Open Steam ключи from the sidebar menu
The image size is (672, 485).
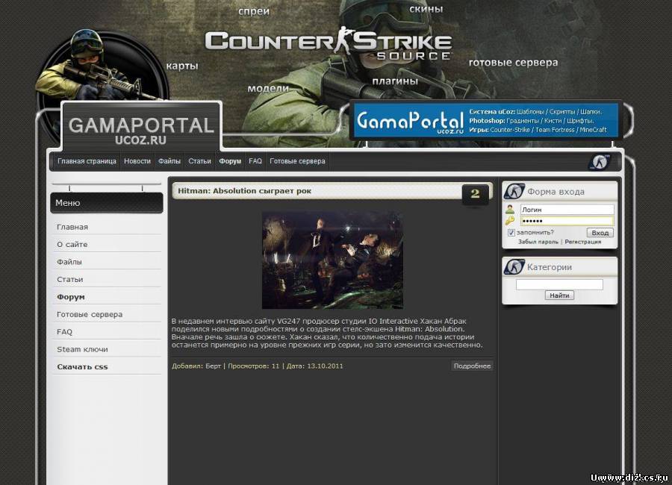tap(82, 349)
